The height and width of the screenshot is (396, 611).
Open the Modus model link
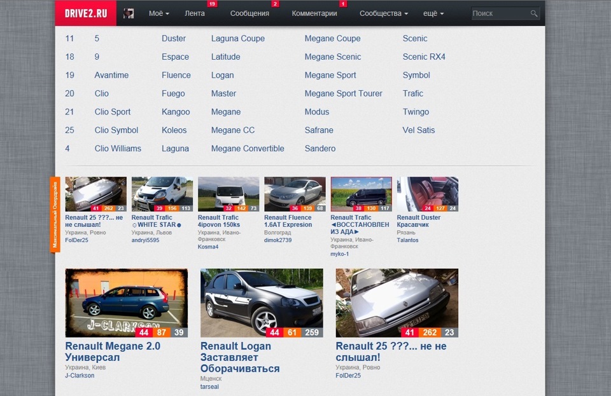(x=317, y=112)
